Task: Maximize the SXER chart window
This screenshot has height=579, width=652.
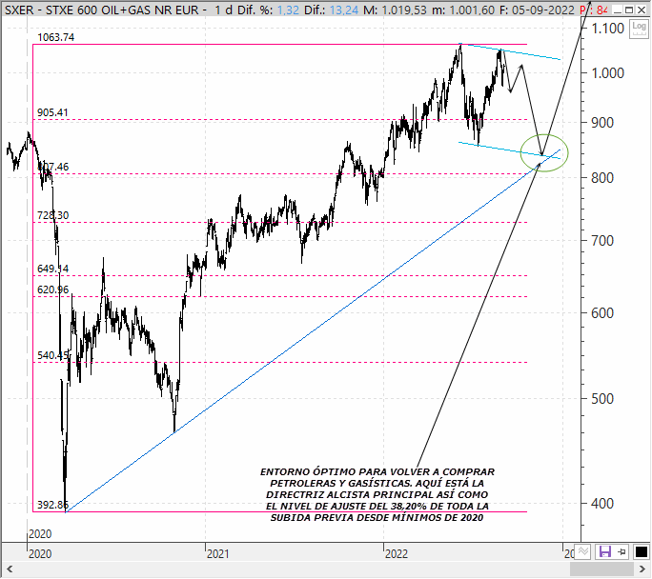Action: pyautogui.click(x=629, y=10)
